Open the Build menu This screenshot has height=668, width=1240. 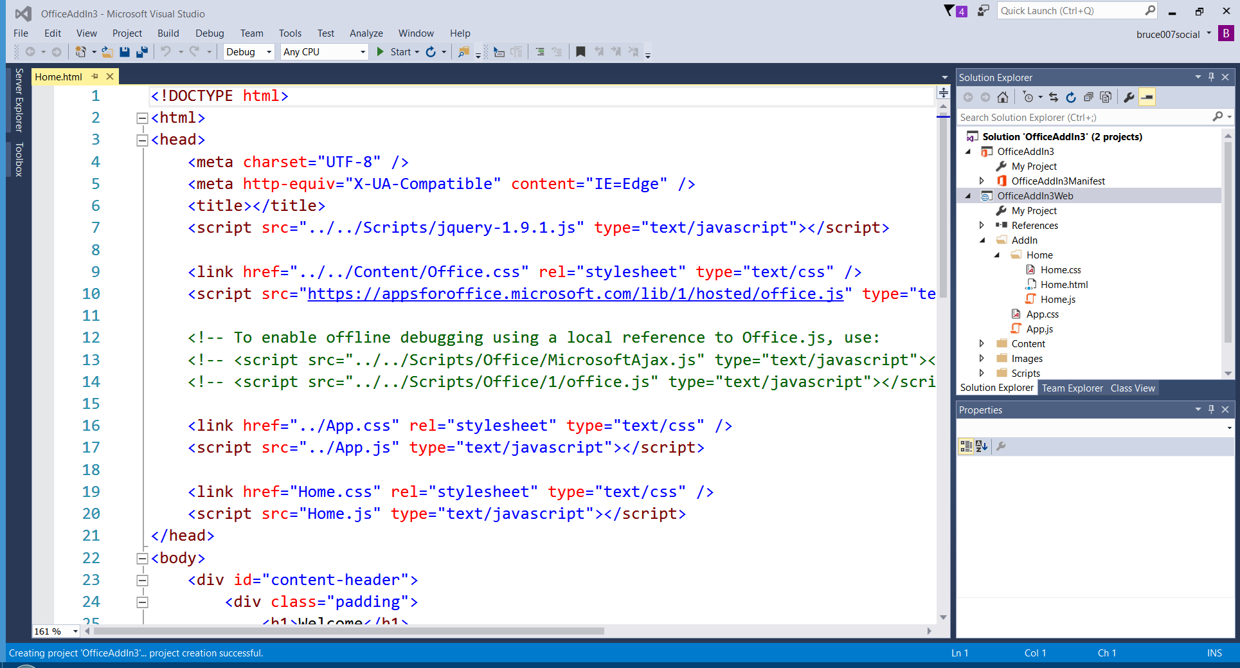click(168, 33)
